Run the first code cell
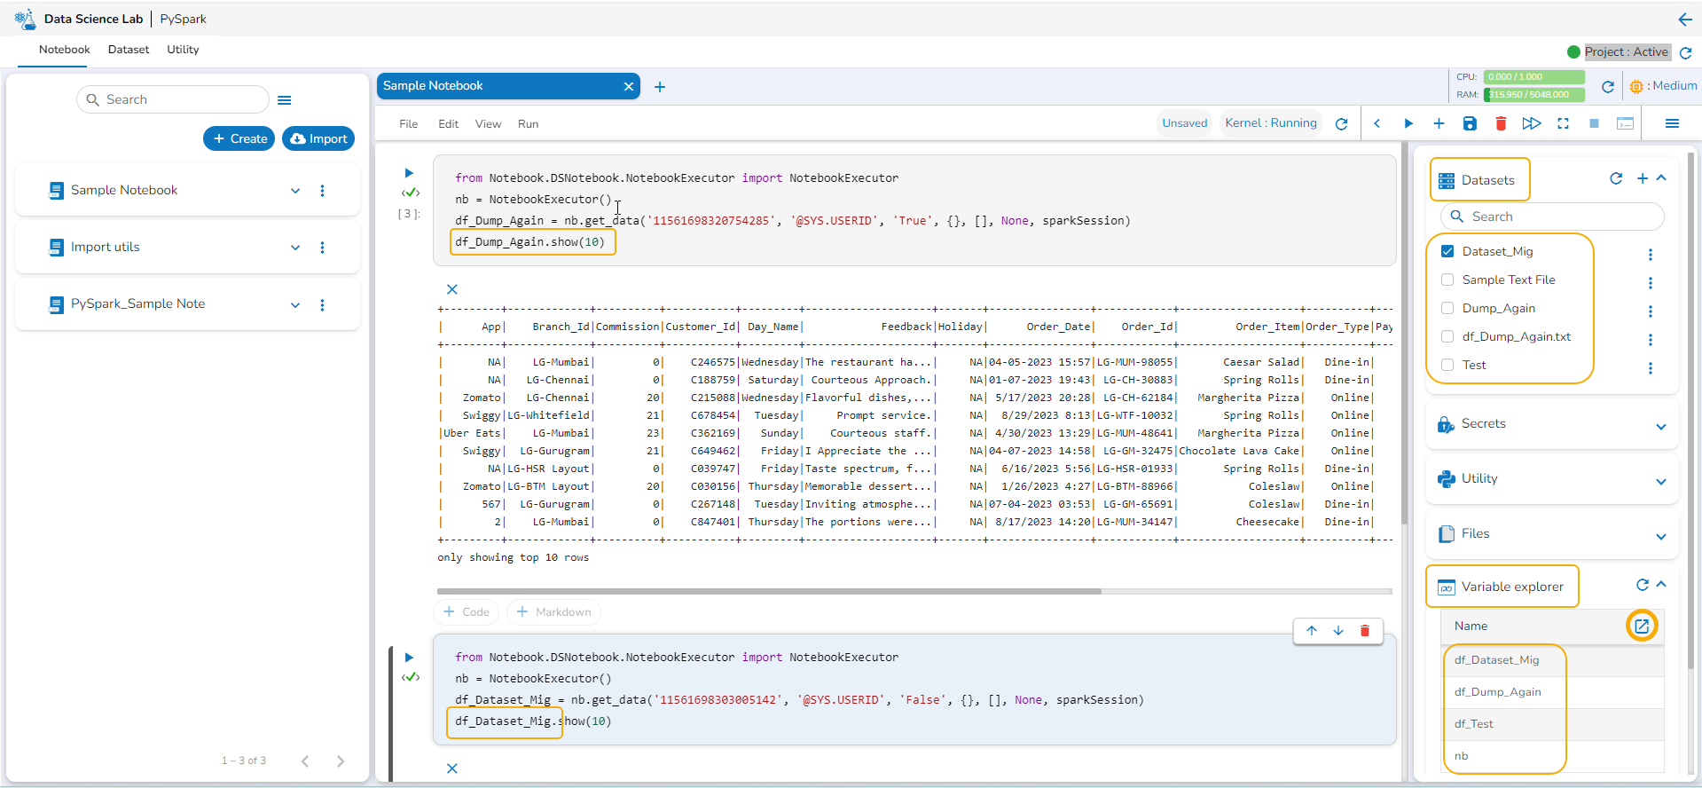 coord(409,173)
